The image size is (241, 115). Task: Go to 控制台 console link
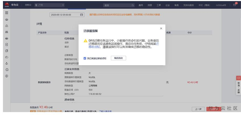[28, 5]
